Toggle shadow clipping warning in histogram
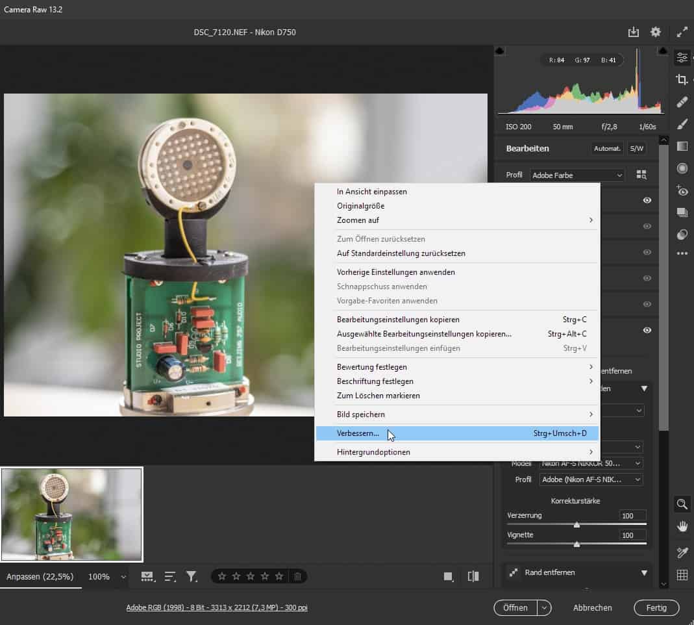 coord(500,51)
